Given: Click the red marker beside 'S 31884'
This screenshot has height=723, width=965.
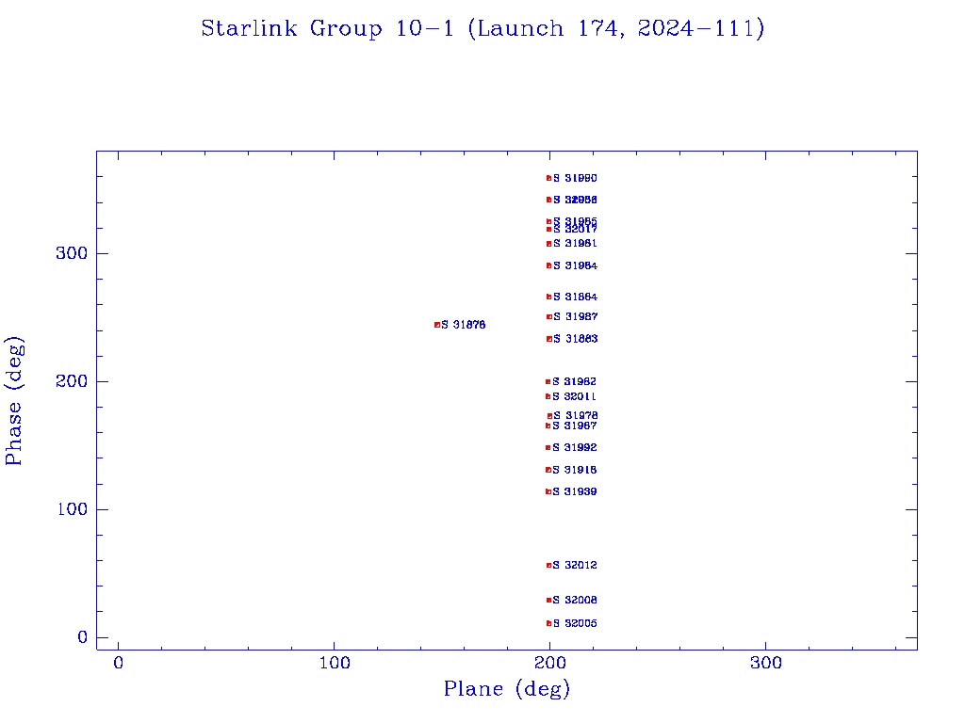Looking at the screenshot, I should click(549, 297).
